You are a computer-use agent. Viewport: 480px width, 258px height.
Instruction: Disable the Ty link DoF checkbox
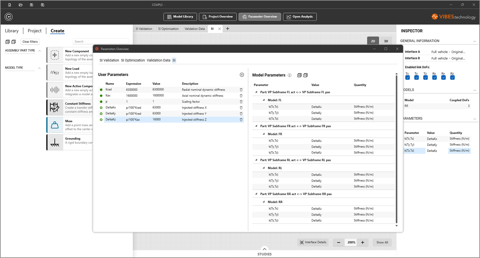tap(416, 78)
